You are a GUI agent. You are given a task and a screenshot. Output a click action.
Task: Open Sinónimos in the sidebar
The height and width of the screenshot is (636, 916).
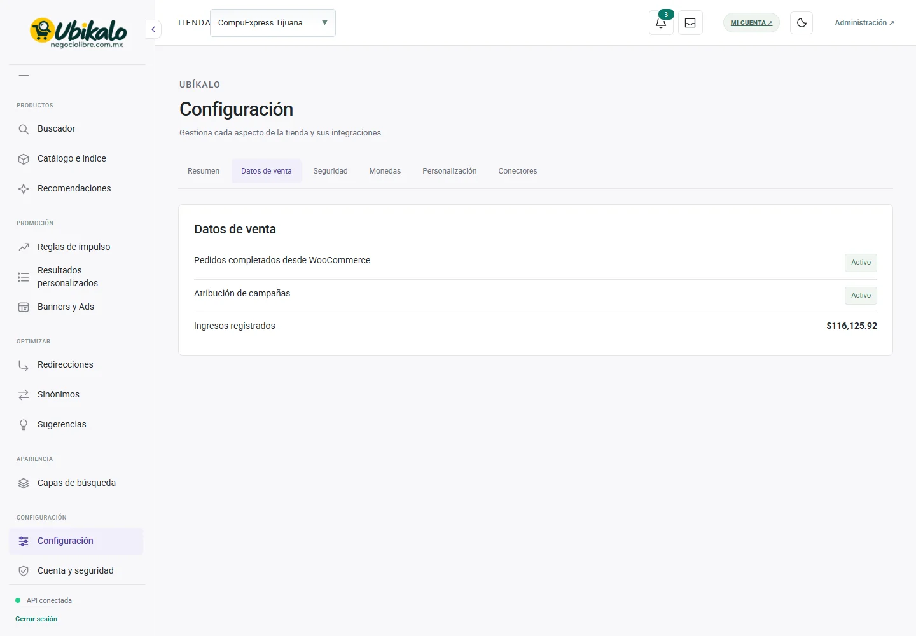(x=76, y=395)
